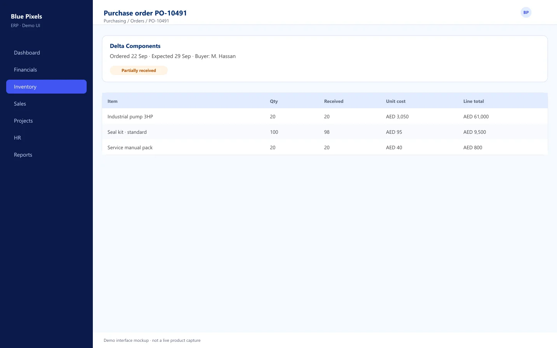
Task: Select the Seal kit · standard item
Action: tap(127, 132)
